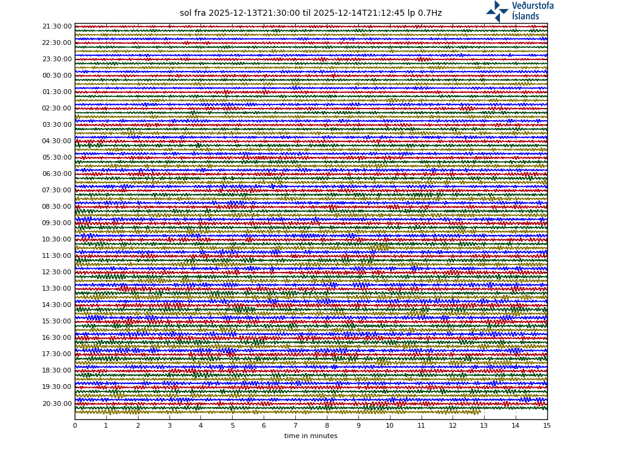Select the 15:30:00 time label
The width and height of the screenshot is (622, 466).
coord(57,322)
